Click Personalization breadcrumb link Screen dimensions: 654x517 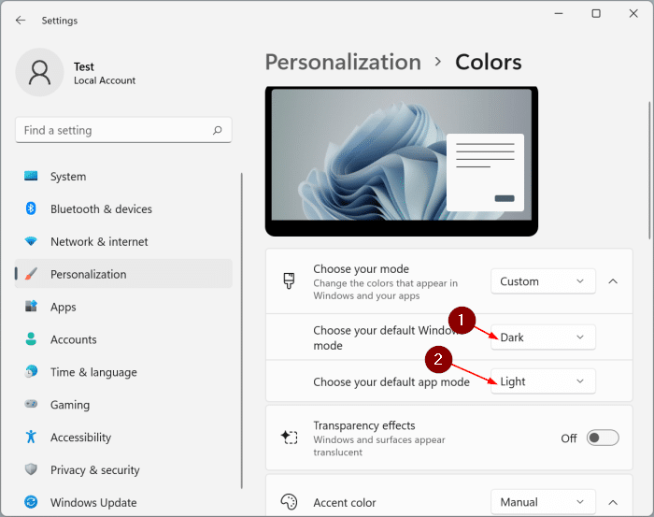343,63
